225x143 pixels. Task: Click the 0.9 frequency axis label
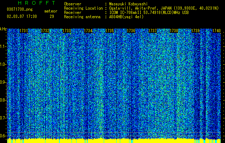pos(3,82)
